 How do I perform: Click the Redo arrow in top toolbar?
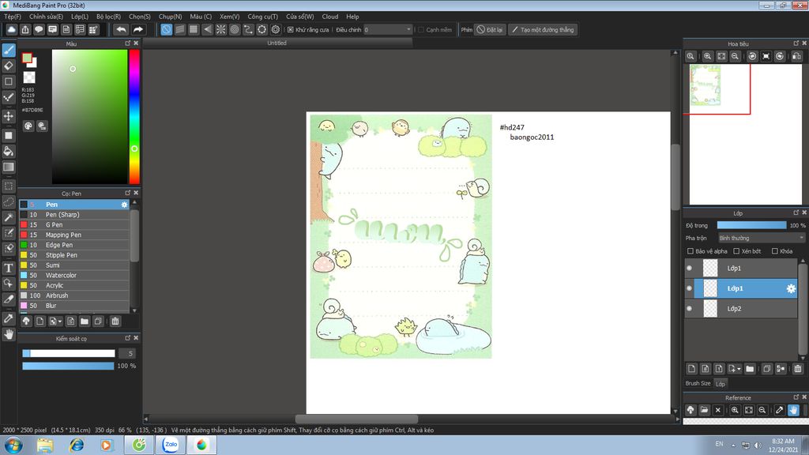137,29
